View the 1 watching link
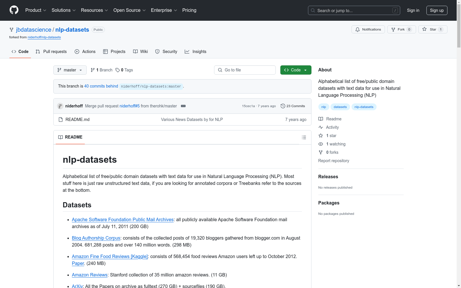Screen dimensions: 461x288 (x=332, y=144)
